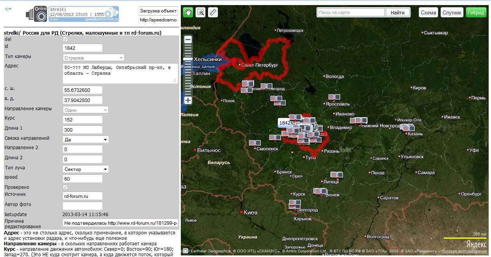Toggle the Проверено checkbox
This screenshot has height=257, width=491.
coord(65,187)
